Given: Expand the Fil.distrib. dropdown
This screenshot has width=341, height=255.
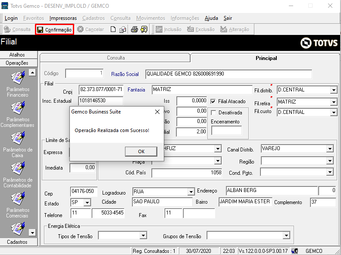Looking at the screenshot, I should point(333,90).
